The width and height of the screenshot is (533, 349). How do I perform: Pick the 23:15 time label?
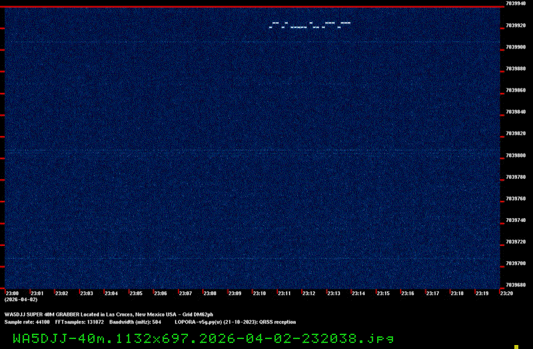tap(383, 293)
